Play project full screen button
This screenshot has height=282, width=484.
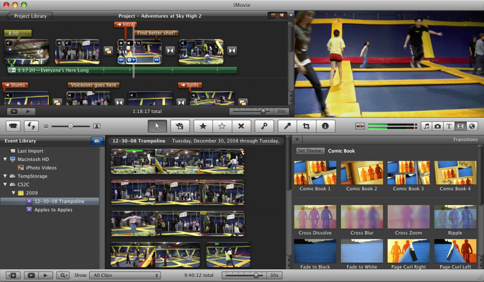[x=14, y=111]
